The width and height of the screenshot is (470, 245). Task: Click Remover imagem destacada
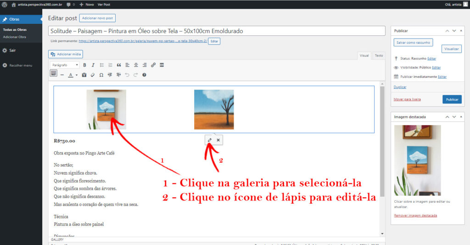(415, 216)
